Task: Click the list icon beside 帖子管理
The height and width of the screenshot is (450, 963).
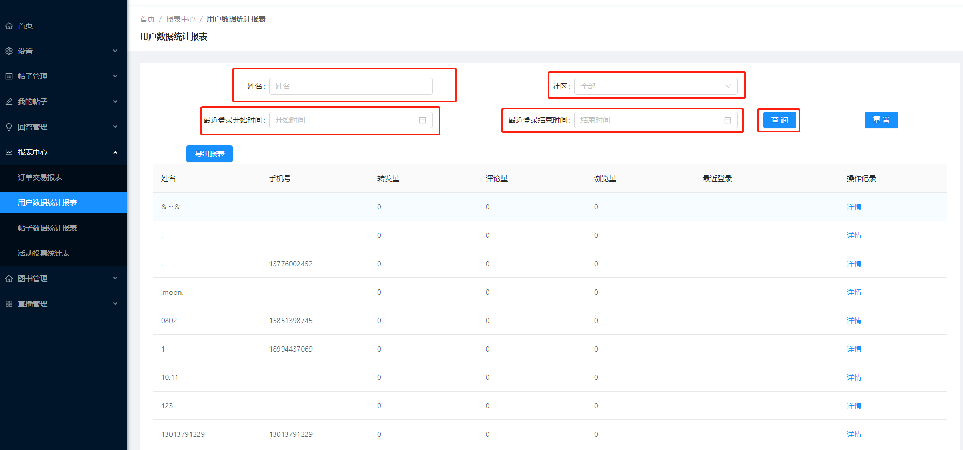Action: click(9, 76)
